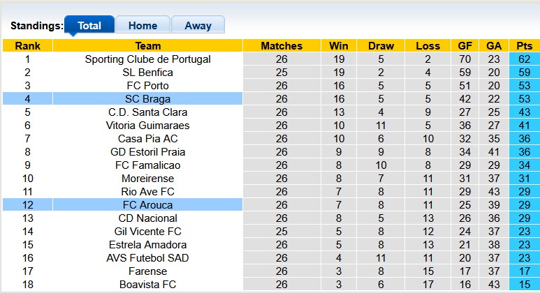Click GD Estoril Praia in standings

coord(147,152)
